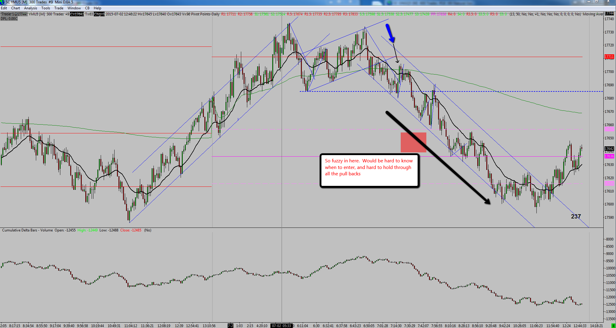Click the 'R2: 17758' pivot value

245,14
